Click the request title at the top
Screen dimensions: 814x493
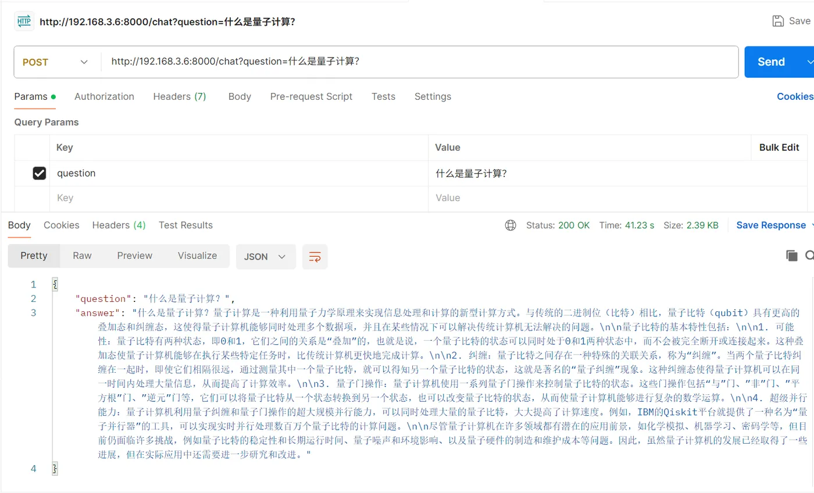167,22
